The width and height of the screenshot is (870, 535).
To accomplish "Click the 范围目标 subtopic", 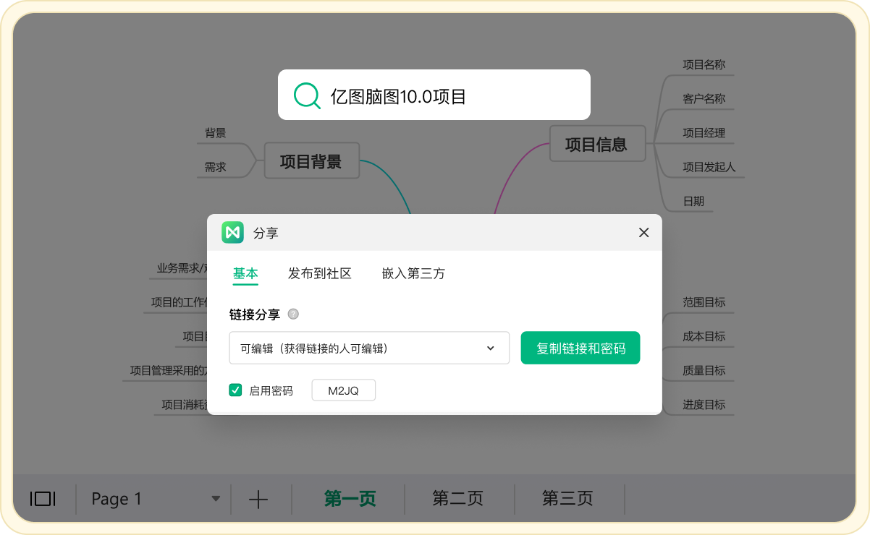I will click(x=704, y=302).
